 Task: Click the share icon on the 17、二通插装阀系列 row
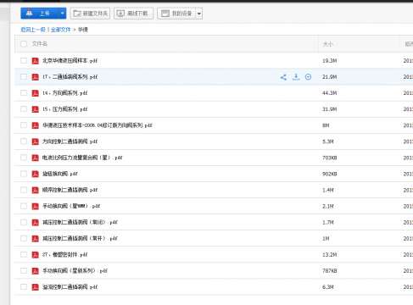[x=283, y=77]
